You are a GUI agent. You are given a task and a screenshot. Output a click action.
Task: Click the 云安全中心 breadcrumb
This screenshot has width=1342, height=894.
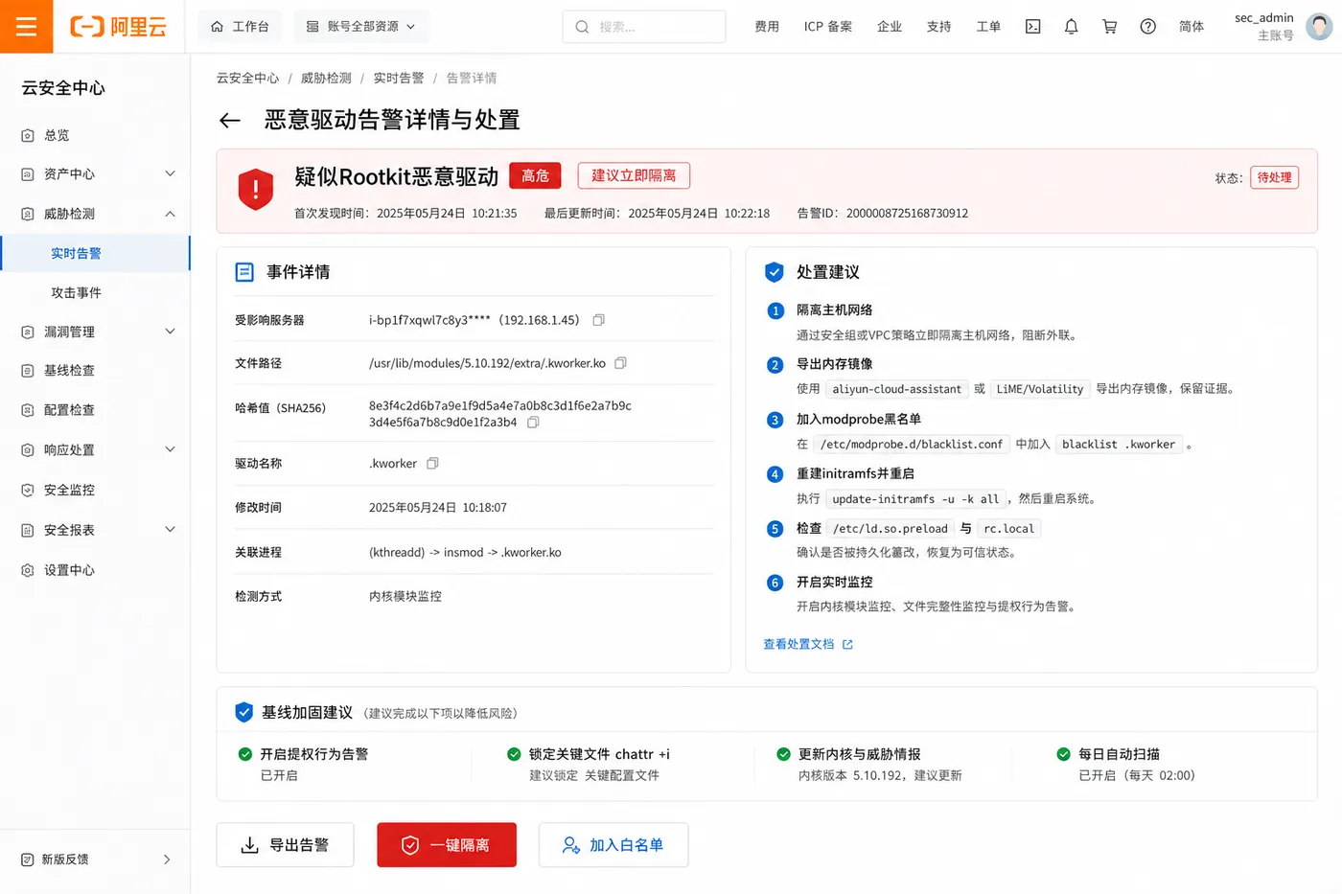pyautogui.click(x=247, y=78)
